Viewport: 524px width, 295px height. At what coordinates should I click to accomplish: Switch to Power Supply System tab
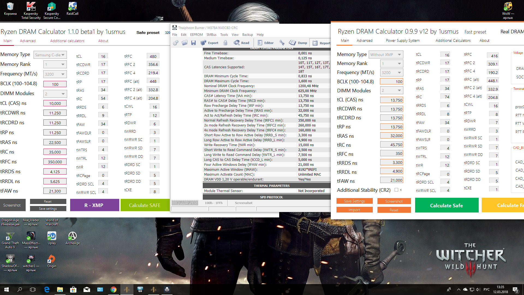click(403, 40)
